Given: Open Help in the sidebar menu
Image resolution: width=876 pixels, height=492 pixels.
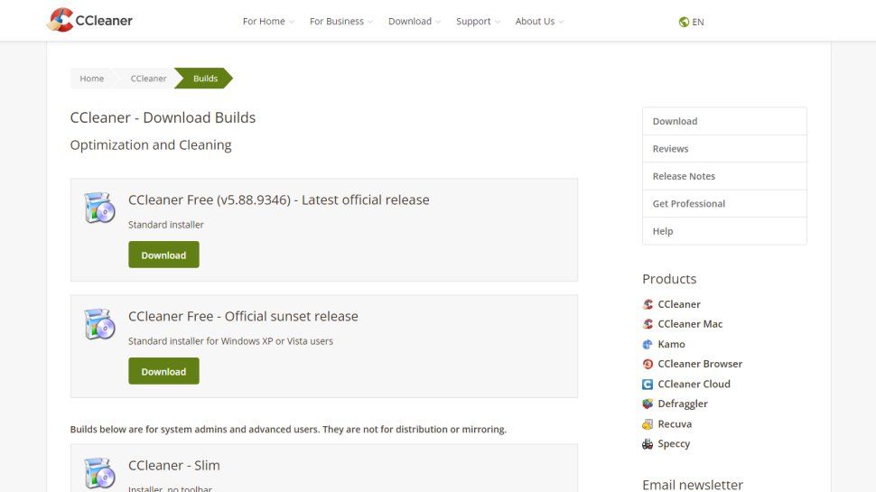Looking at the screenshot, I should click(724, 230).
